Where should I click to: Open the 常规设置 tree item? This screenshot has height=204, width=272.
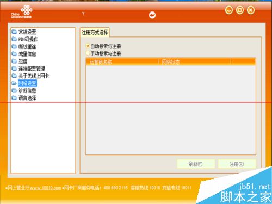coord(27,32)
